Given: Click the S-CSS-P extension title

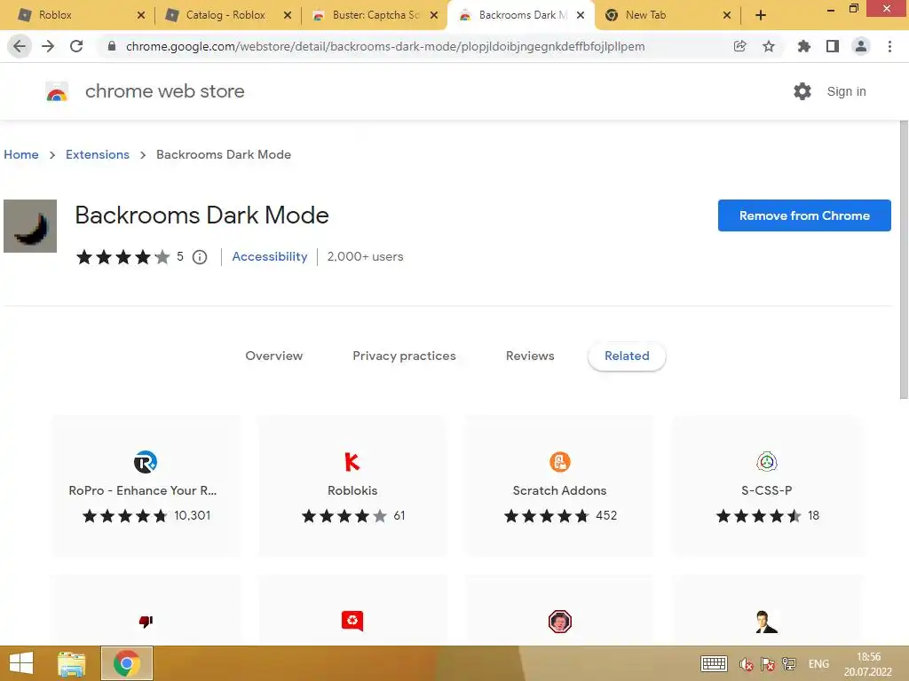Looking at the screenshot, I should (766, 490).
